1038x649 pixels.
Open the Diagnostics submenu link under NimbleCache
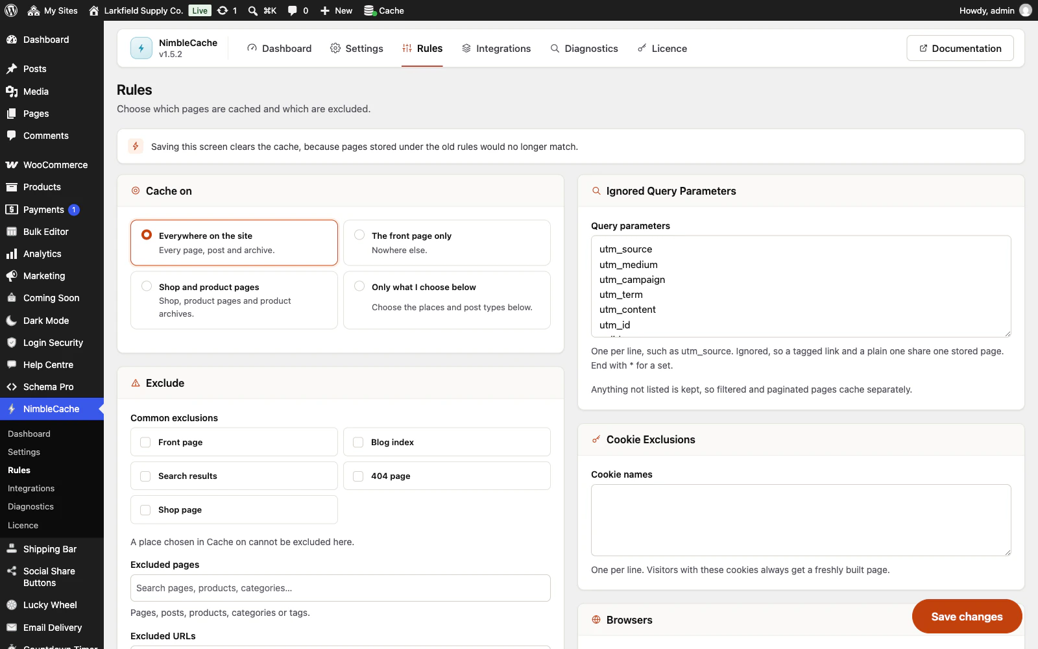(x=30, y=506)
